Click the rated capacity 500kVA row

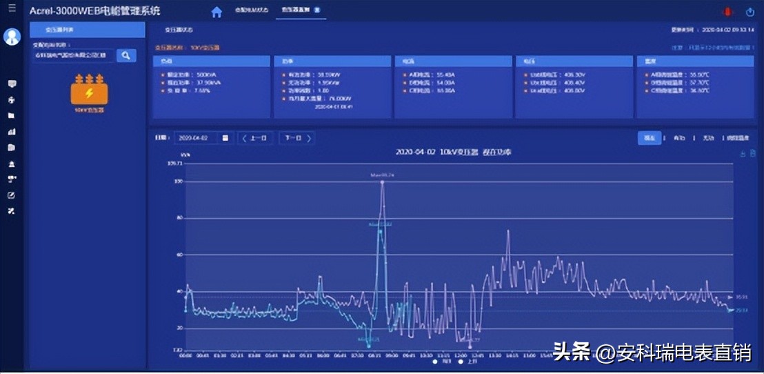pyautogui.click(x=189, y=75)
